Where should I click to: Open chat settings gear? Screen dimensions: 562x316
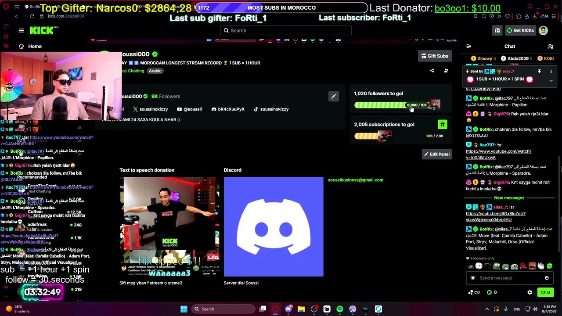530,292
